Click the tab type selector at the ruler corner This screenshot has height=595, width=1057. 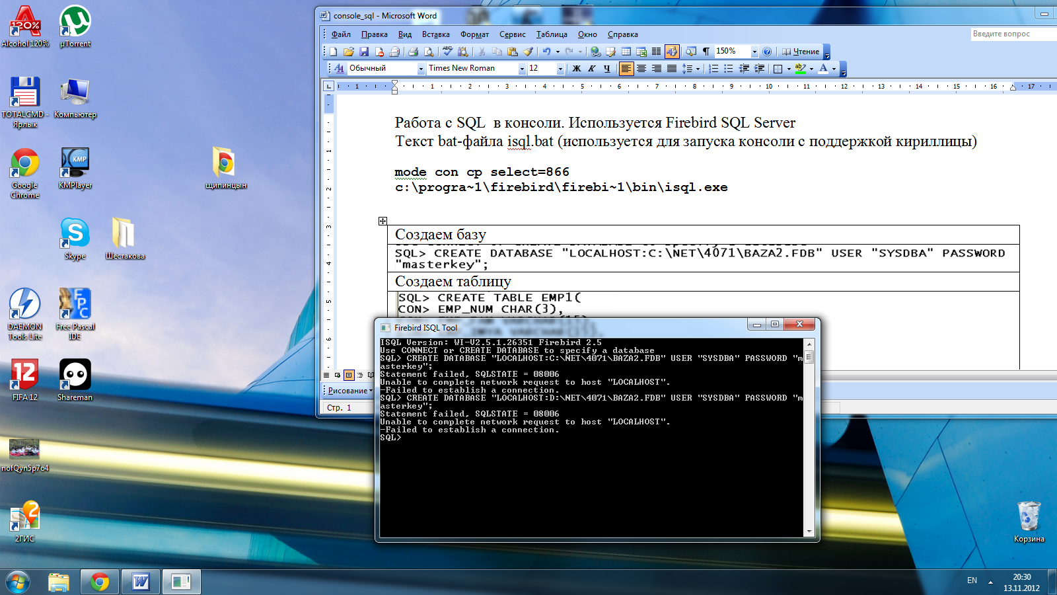[x=329, y=86]
